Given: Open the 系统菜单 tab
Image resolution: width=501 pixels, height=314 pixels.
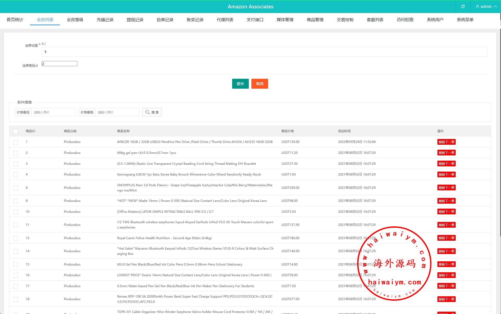Looking at the screenshot, I should click(x=465, y=20).
